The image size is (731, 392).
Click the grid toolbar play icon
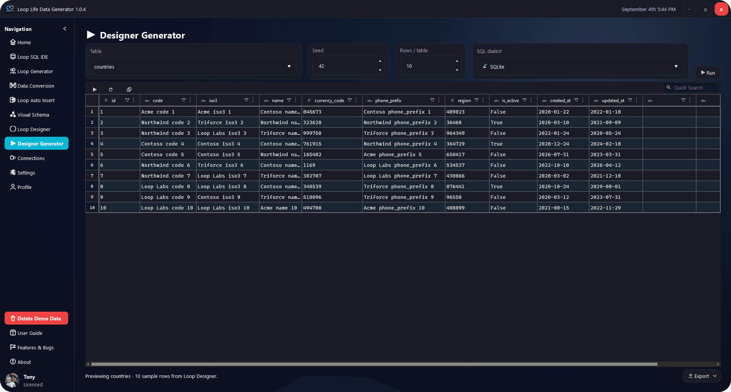95,90
